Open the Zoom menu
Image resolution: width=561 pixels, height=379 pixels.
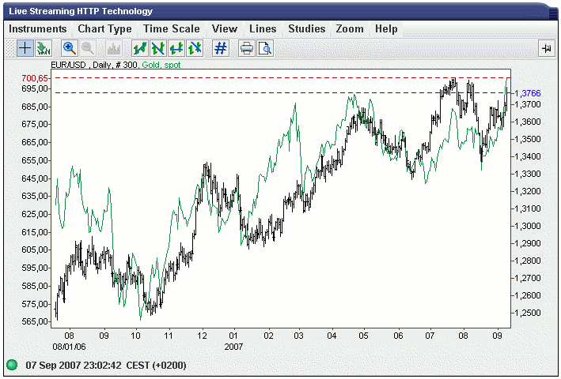[x=350, y=29]
